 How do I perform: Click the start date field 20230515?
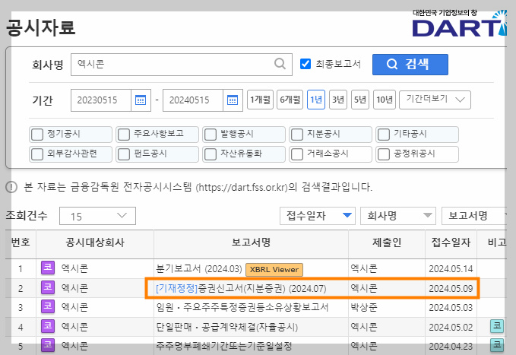pos(101,100)
